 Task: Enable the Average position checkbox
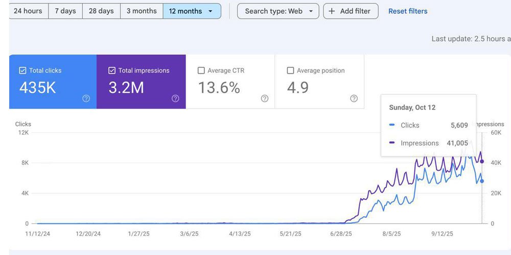290,70
